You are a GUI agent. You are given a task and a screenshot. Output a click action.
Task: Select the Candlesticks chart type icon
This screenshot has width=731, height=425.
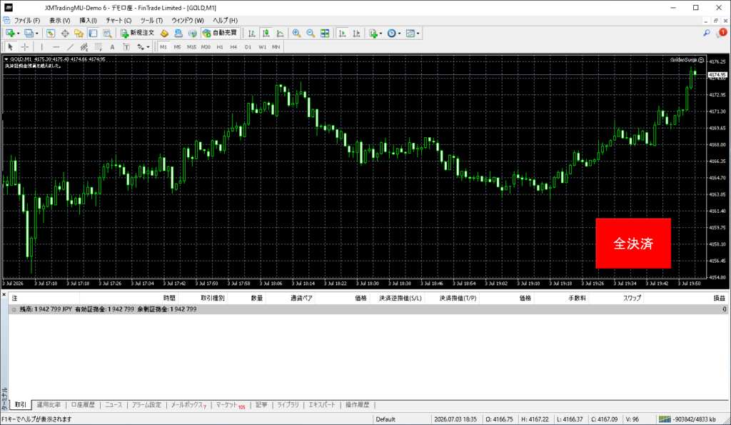pos(266,33)
